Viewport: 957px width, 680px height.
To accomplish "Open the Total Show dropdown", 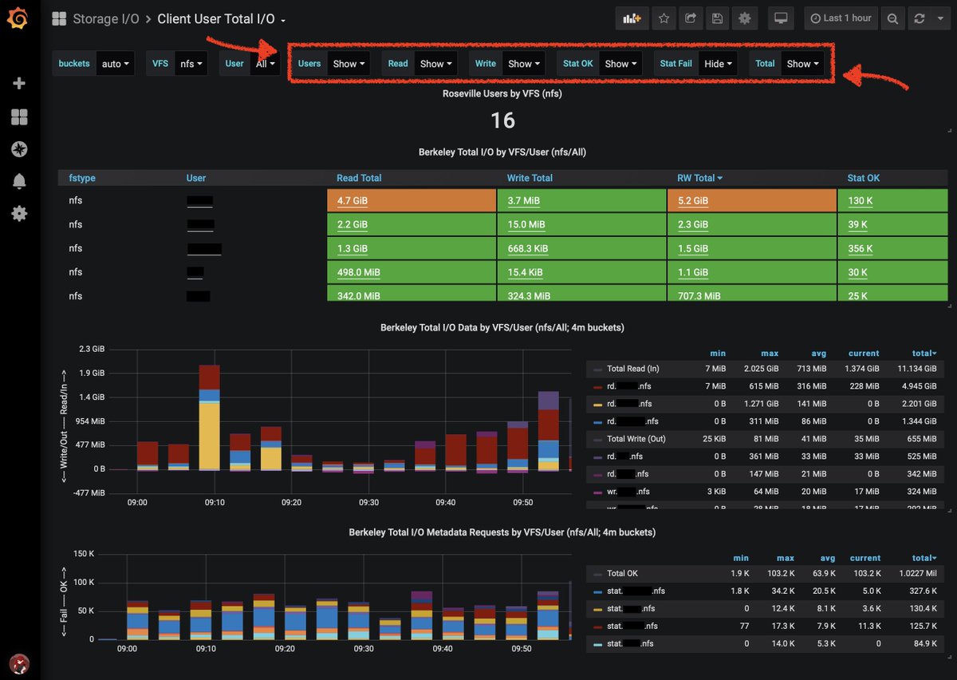I will (802, 64).
